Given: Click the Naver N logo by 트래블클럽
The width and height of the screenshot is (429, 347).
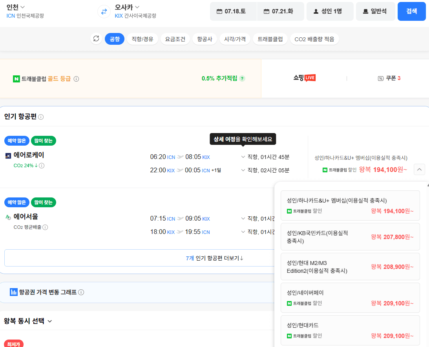Looking at the screenshot, I should coord(16,79).
